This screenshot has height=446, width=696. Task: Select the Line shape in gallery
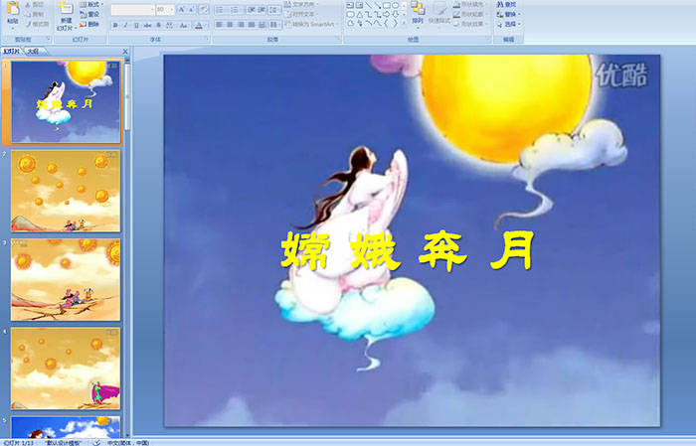(x=369, y=5)
